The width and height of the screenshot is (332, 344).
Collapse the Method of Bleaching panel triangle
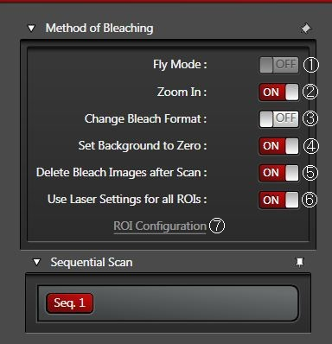click(31, 29)
